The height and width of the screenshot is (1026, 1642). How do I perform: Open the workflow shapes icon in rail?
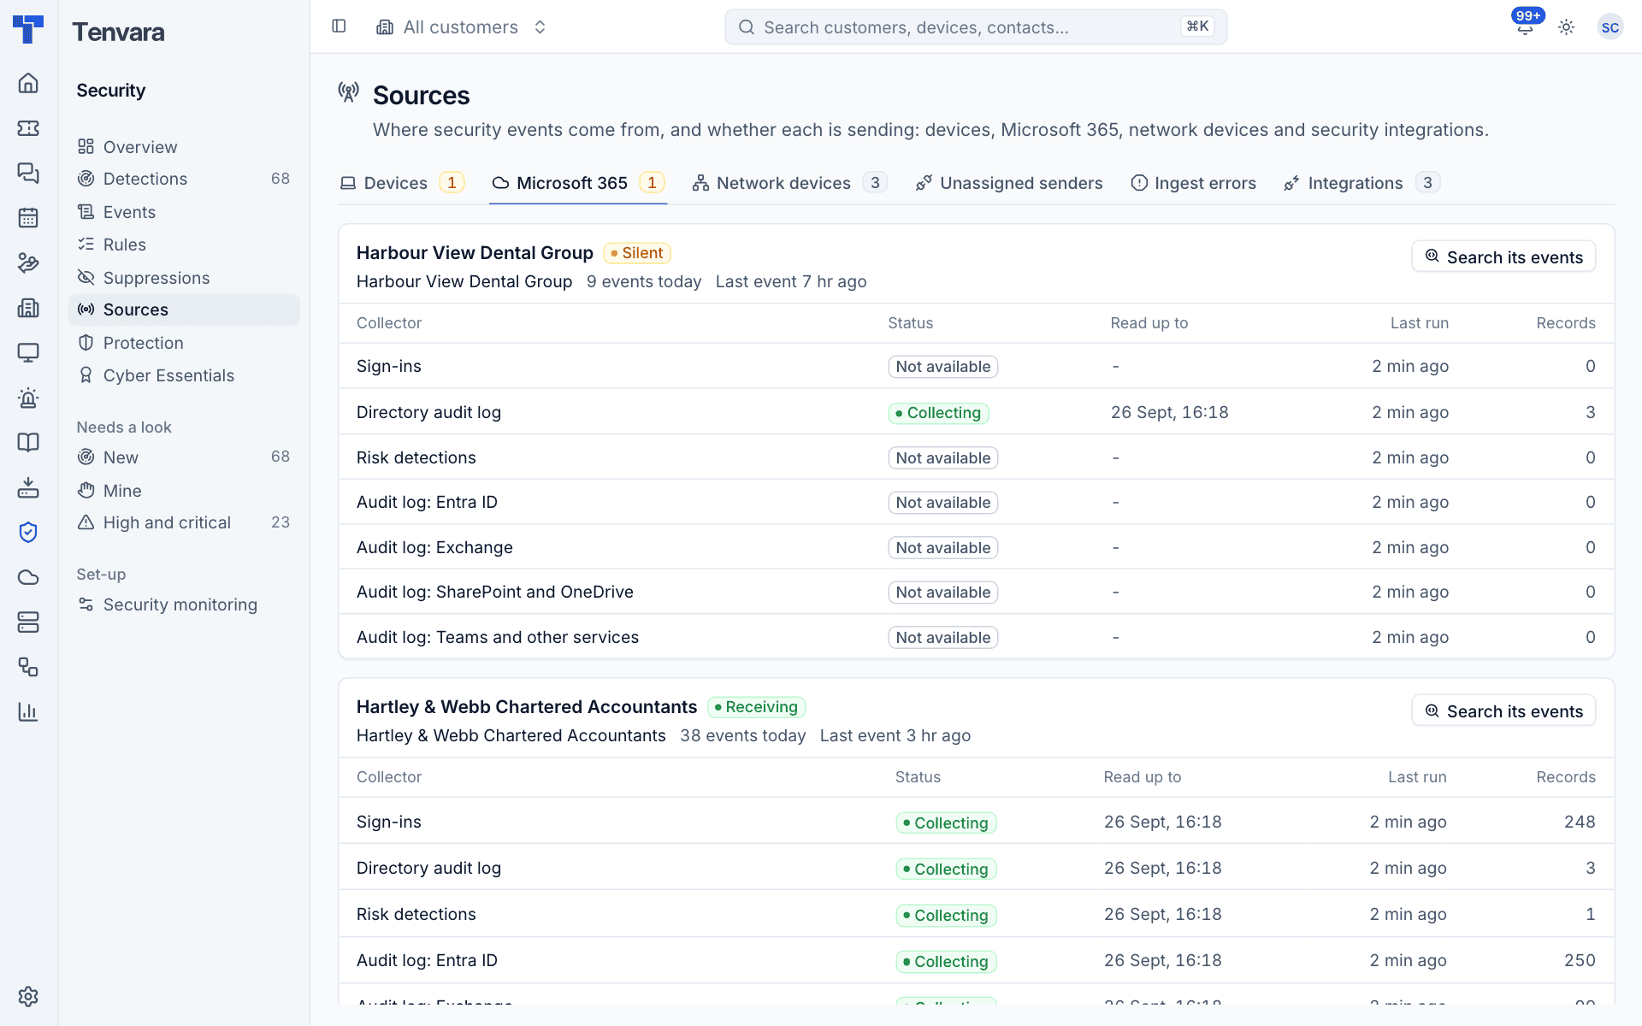pyautogui.click(x=28, y=667)
